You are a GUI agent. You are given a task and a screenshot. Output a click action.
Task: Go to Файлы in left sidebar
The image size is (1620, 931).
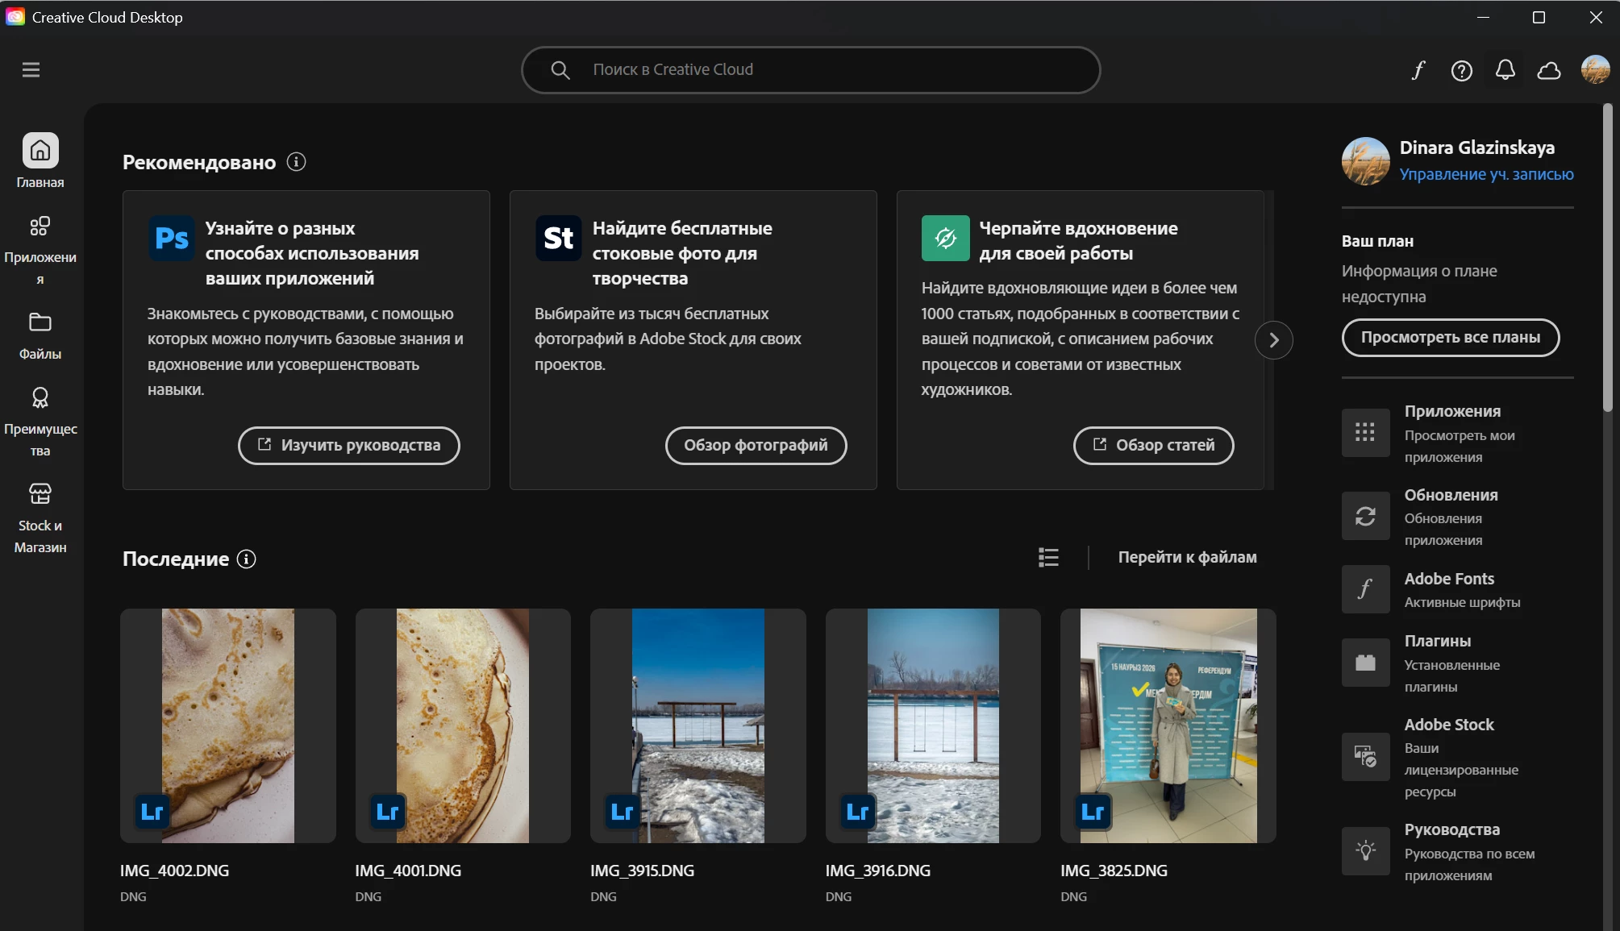(x=40, y=335)
